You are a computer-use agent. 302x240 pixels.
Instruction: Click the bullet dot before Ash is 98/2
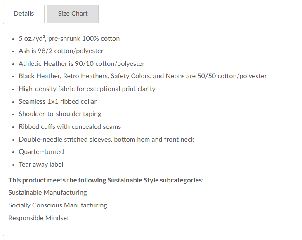(x=13, y=51)
